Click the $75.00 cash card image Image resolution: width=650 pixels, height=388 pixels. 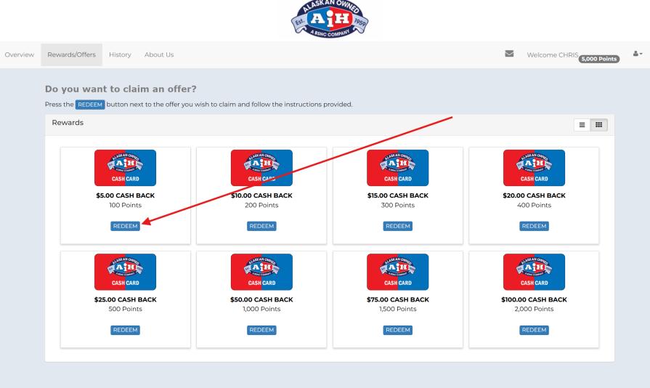397,272
